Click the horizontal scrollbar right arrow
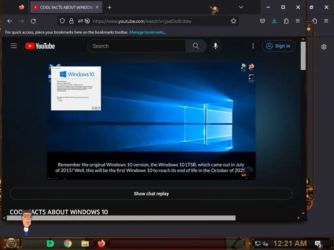334x250 pixels. coord(298,218)
